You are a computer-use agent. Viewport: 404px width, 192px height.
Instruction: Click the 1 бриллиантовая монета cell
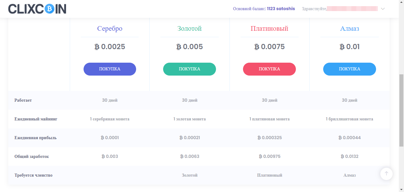pos(350,119)
